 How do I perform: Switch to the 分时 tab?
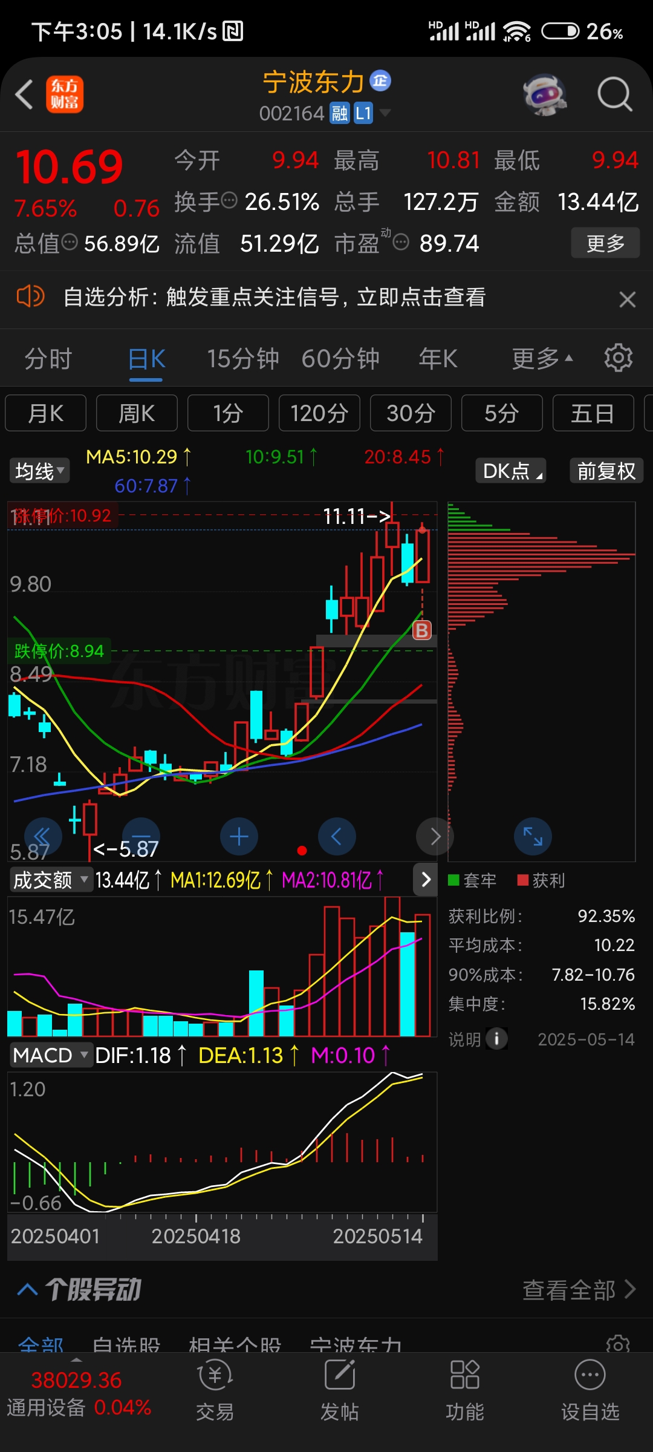coord(48,359)
